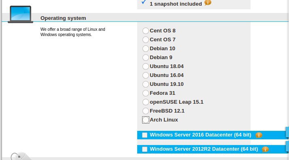Check Windows Server 2012R2 Datacenter checkbox
This screenshot has width=289, height=160.
click(144, 149)
